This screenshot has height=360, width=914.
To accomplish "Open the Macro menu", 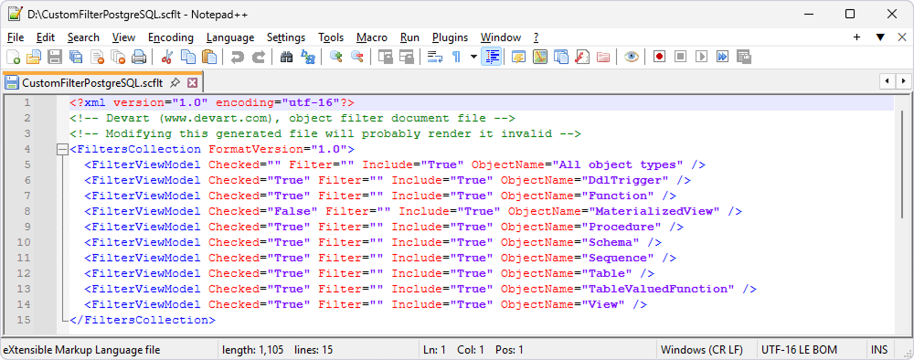I will tap(372, 37).
